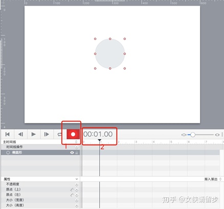Screen dimensions: 224x209
Task: Add a keyframe for 大小（宽度）
Action: tap(77, 200)
